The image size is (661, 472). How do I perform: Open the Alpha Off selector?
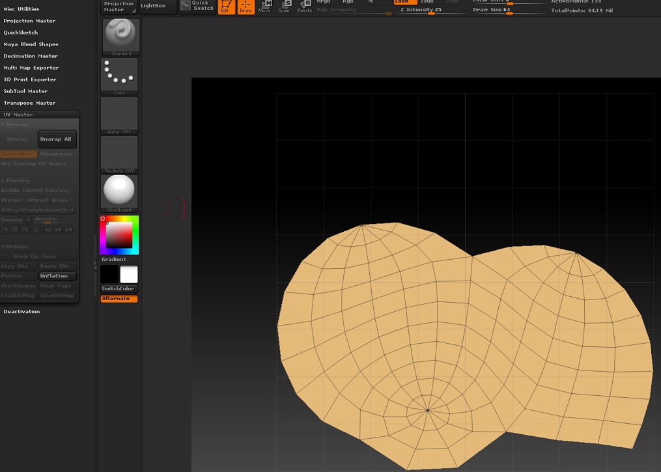coord(119,115)
